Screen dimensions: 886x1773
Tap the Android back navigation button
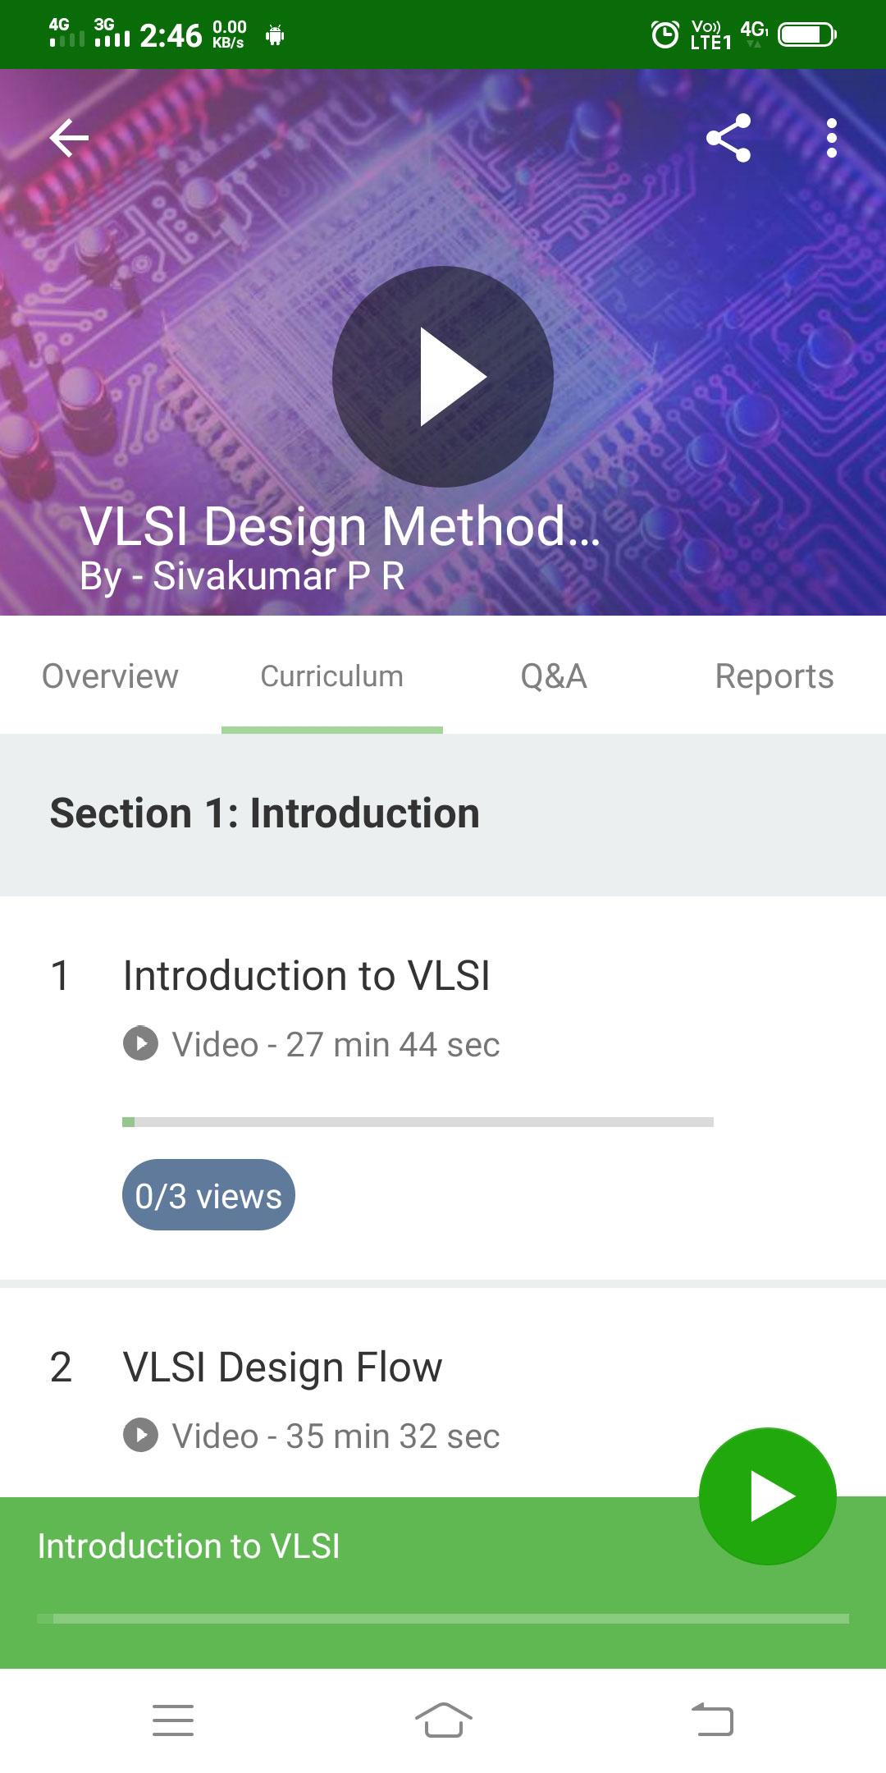pyautogui.click(x=712, y=1720)
